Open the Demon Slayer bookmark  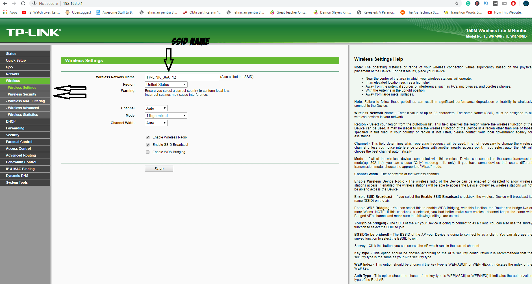coord(332,12)
